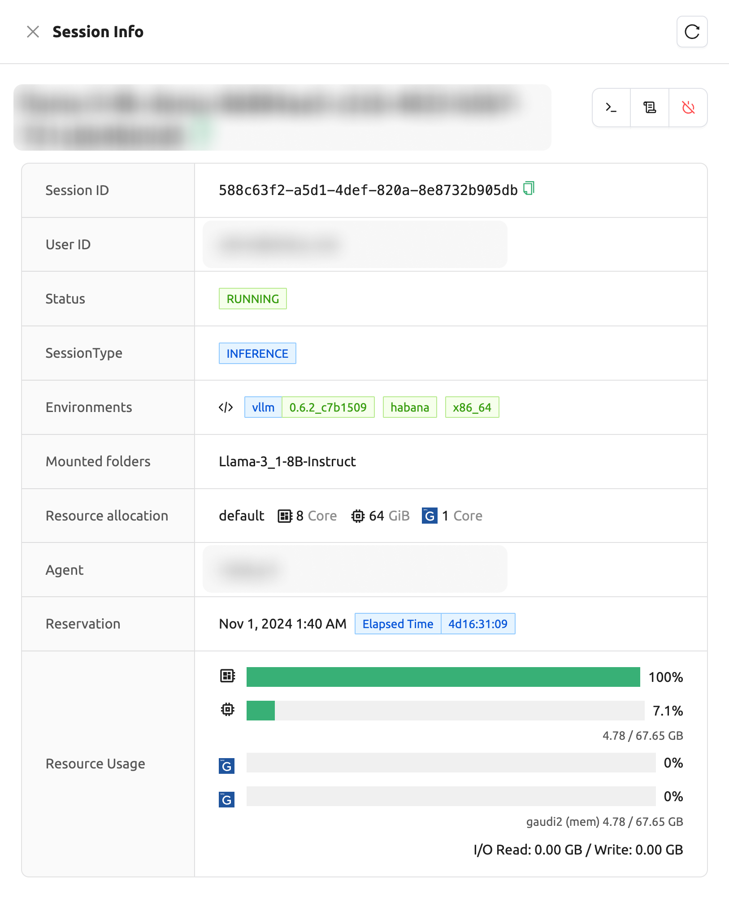Click the blurred User ID field
729x911 pixels.
(x=355, y=244)
